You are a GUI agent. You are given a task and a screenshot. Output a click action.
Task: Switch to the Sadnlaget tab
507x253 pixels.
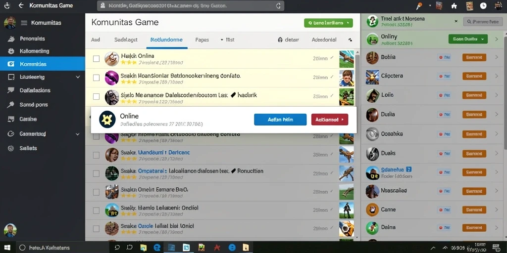pos(126,40)
